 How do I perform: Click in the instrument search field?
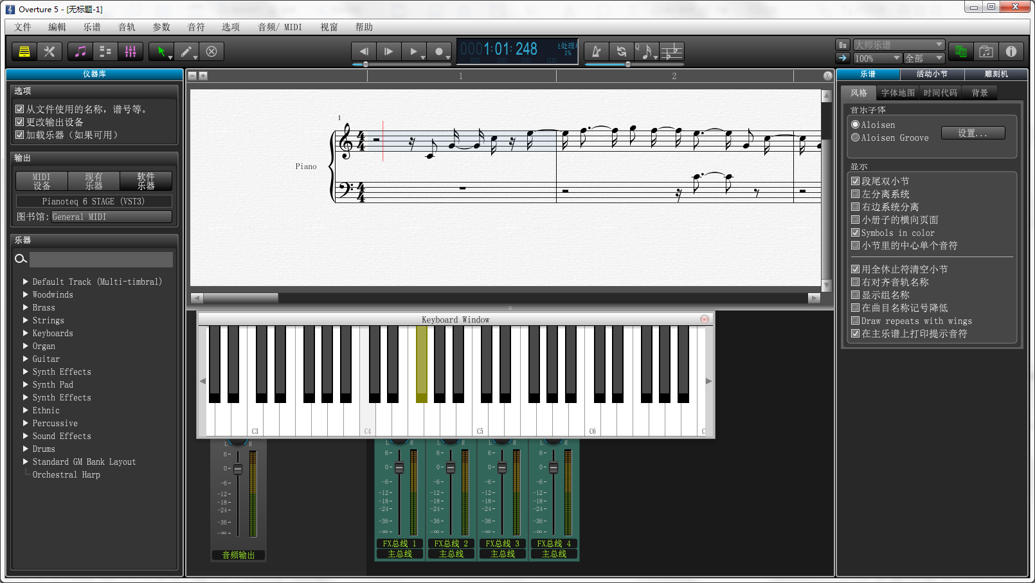tap(101, 259)
